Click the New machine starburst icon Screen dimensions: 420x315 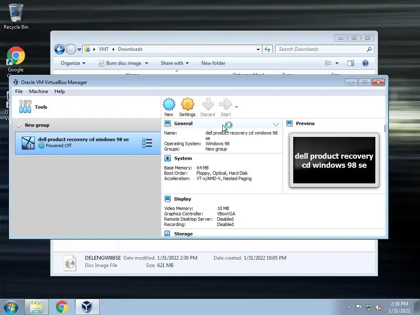pos(169,105)
